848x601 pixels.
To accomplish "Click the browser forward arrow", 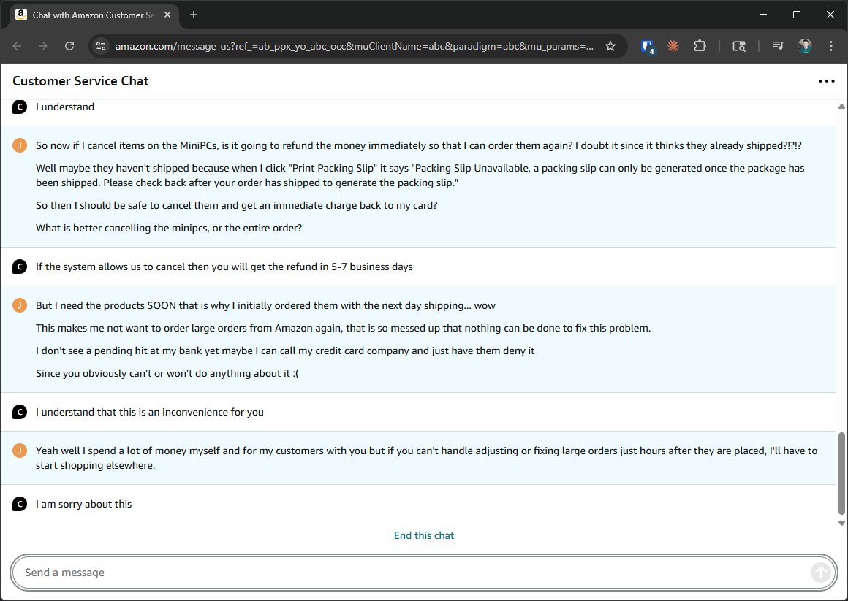I will point(42,46).
